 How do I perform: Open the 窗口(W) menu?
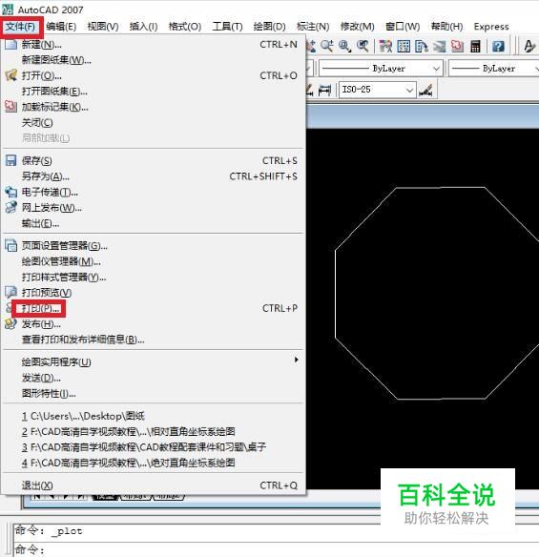(x=403, y=27)
